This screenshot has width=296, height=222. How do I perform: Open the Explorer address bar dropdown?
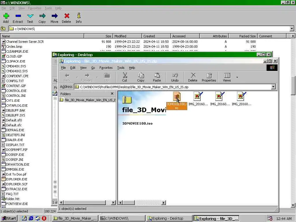(x=273, y=87)
